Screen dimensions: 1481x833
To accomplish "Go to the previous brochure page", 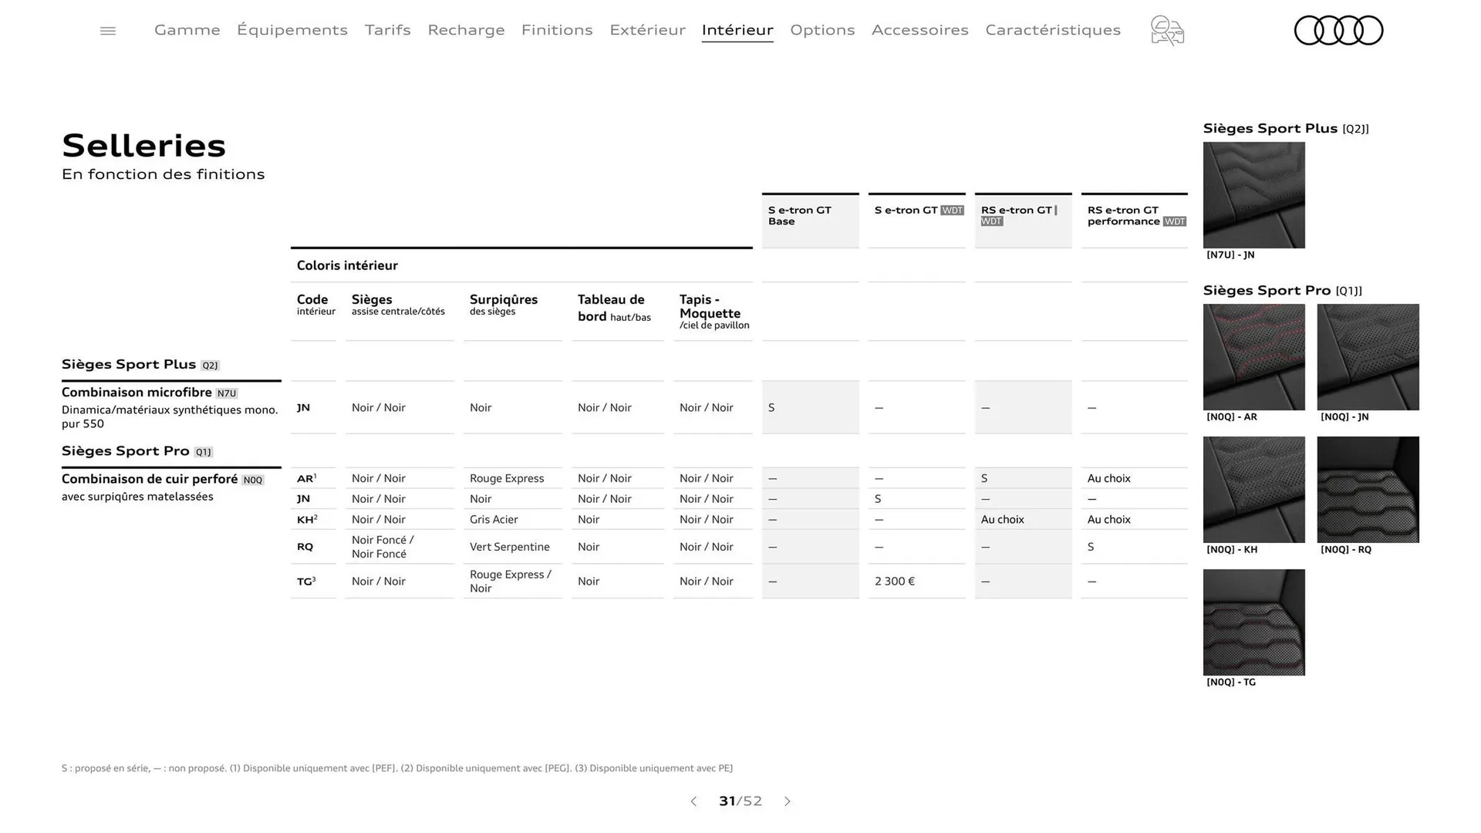I will [x=693, y=801].
